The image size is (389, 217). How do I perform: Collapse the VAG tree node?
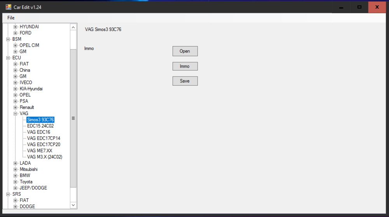(x=16, y=114)
